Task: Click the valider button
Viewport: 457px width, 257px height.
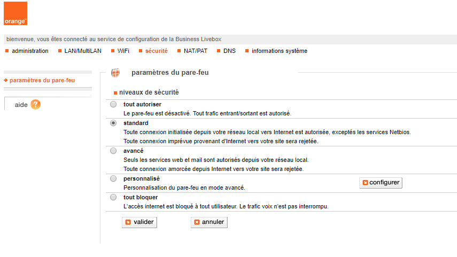Action: coord(140,222)
